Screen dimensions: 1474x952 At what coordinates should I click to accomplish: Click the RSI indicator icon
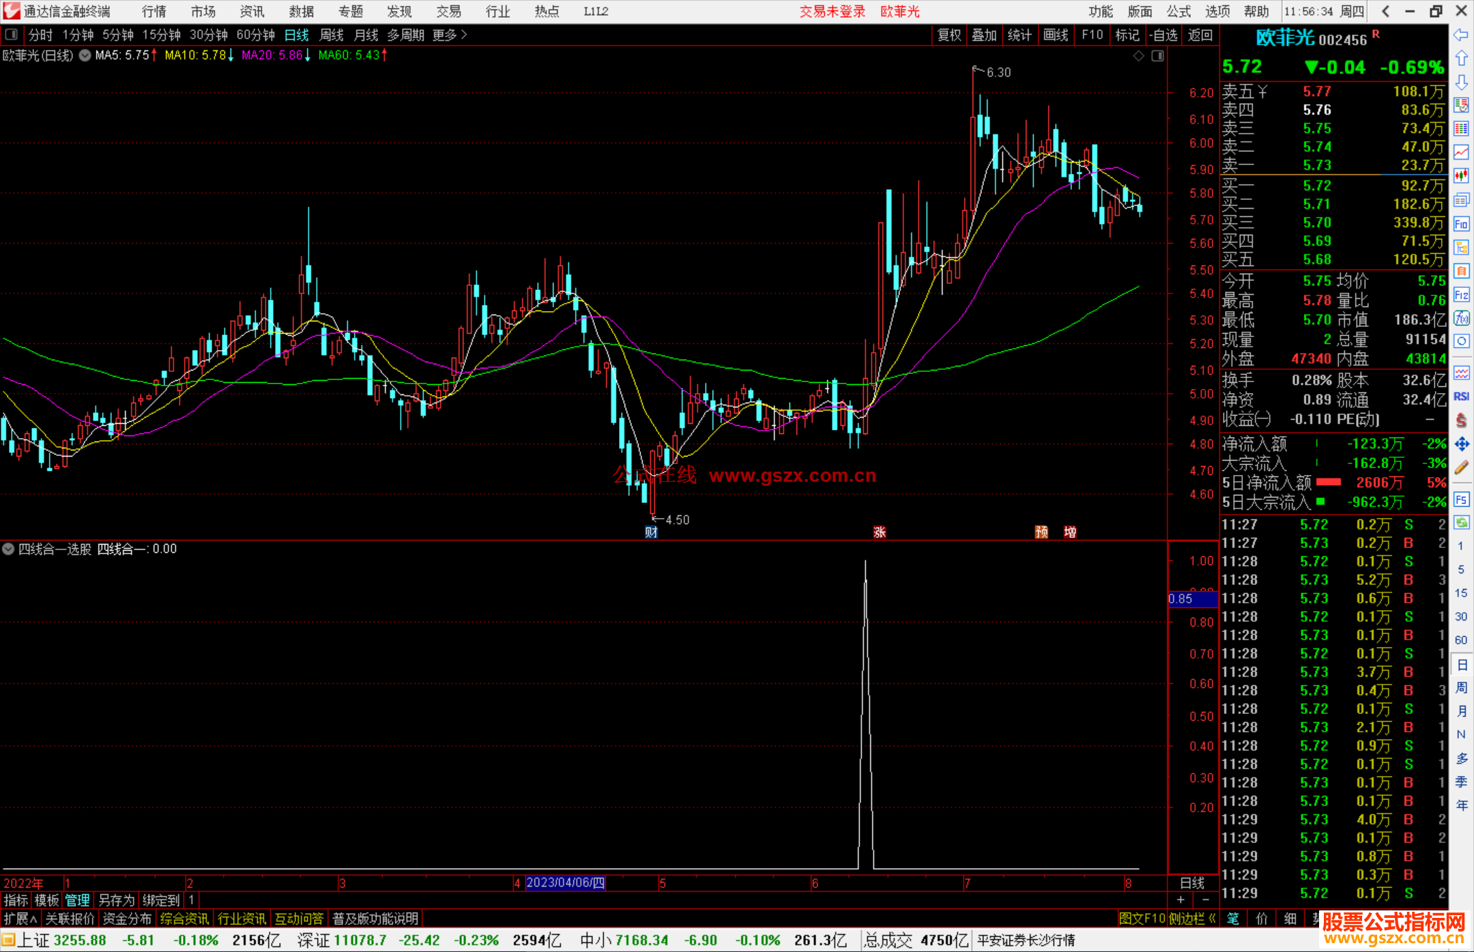point(1461,396)
